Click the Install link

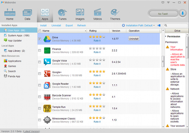pyautogui.click(x=43, y=26)
